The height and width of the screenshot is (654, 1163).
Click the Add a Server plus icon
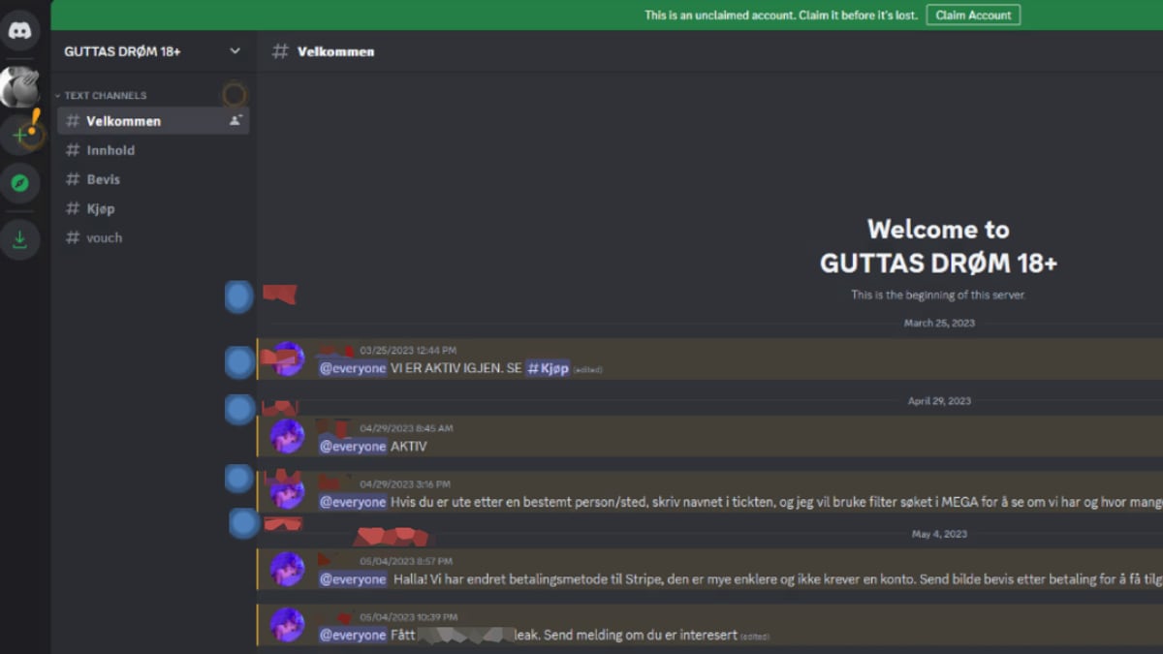[x=19, y=135]
